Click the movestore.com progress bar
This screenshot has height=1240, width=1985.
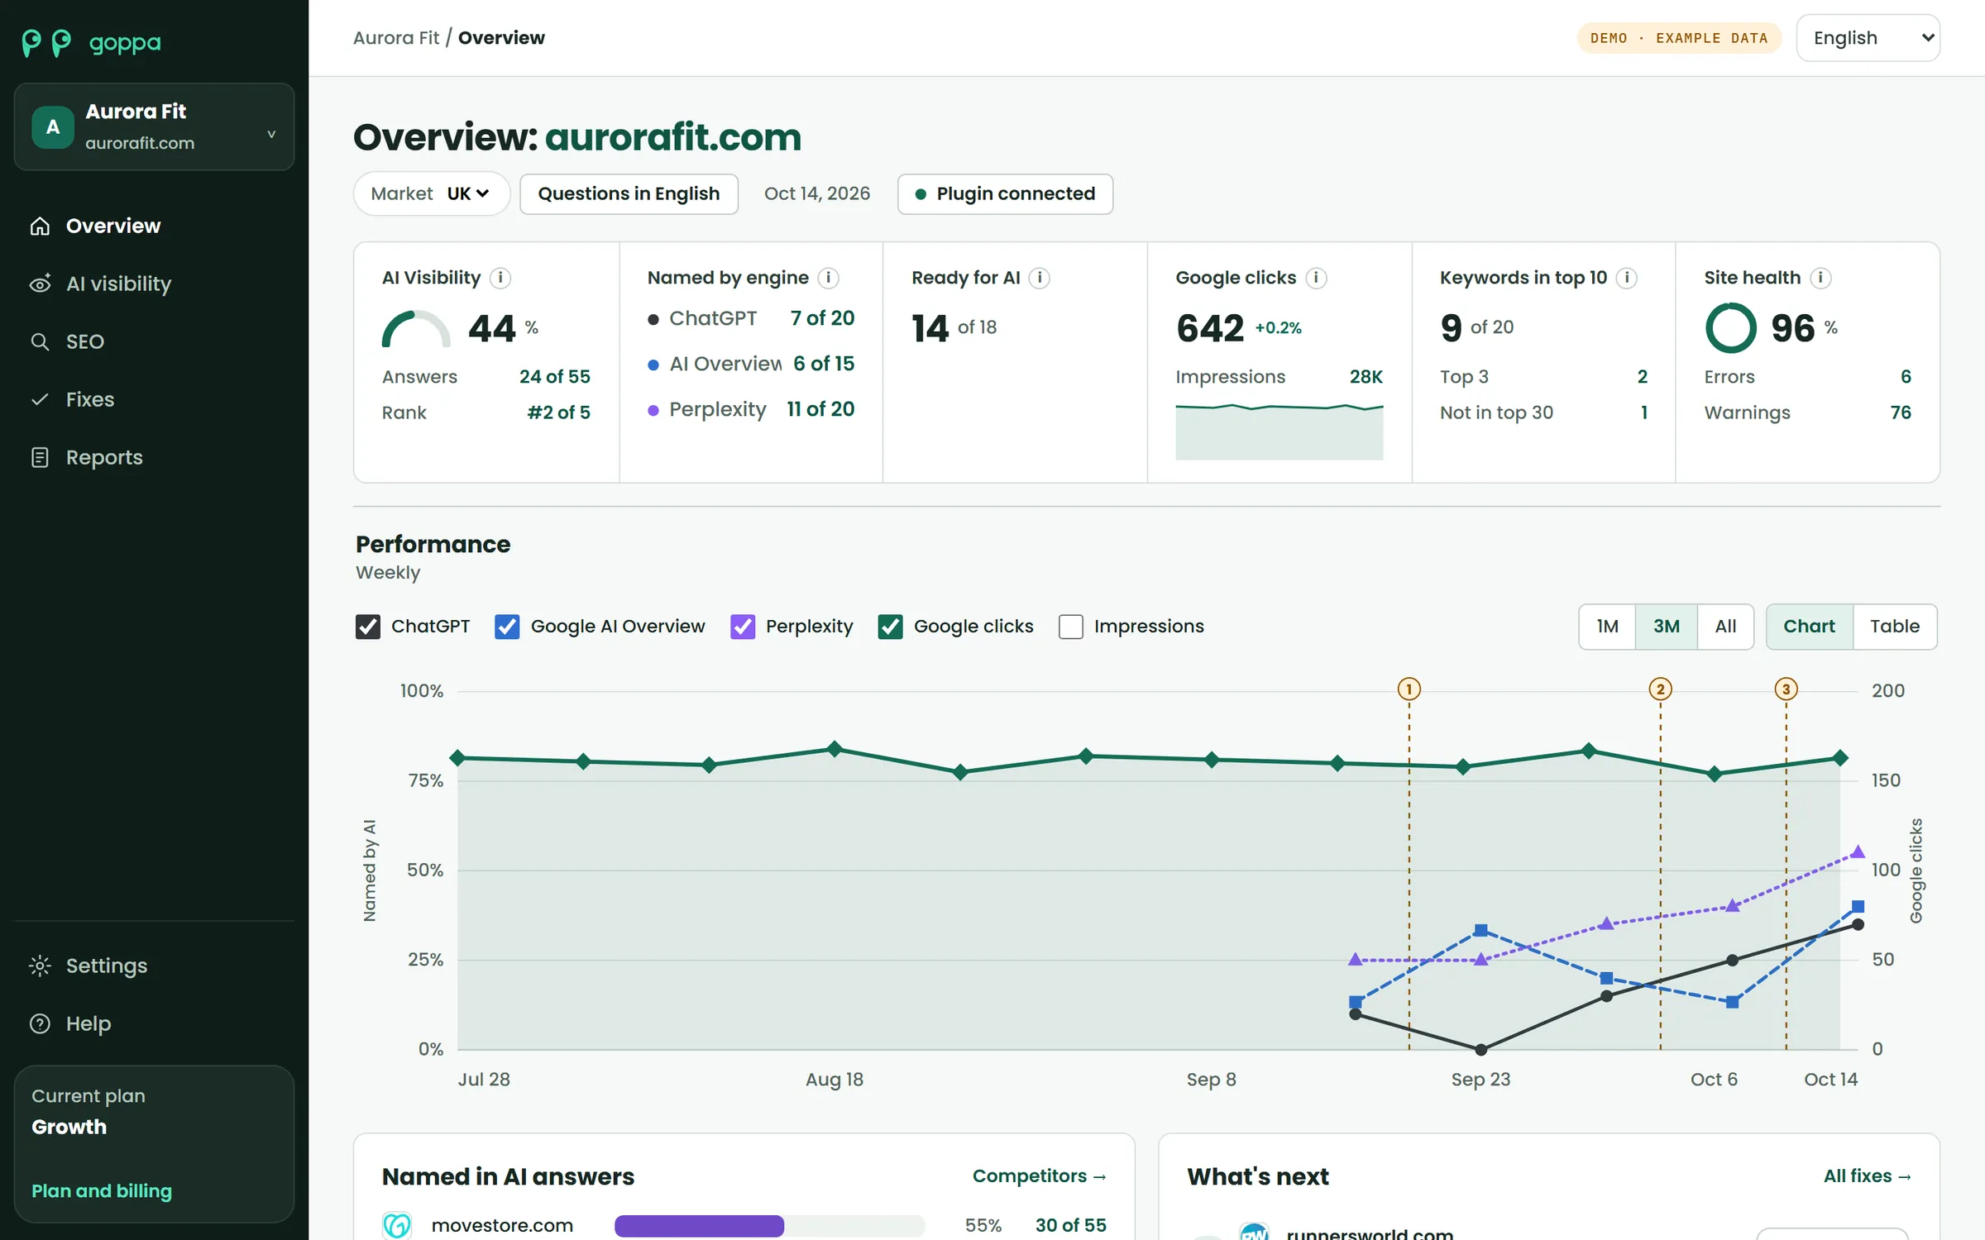(769, 1225)
